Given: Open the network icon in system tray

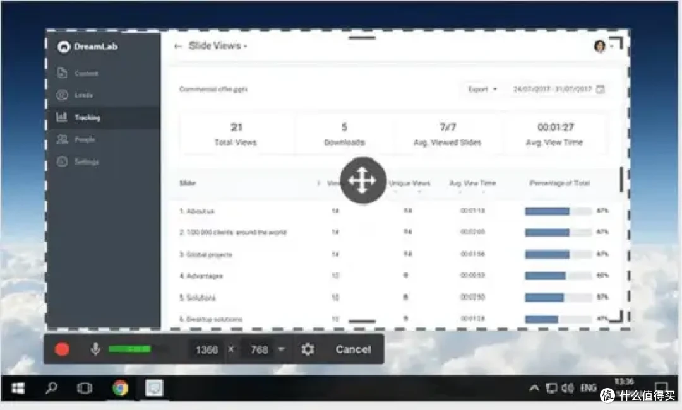Looking at the screenshot, I should click(x=551, y=388).
